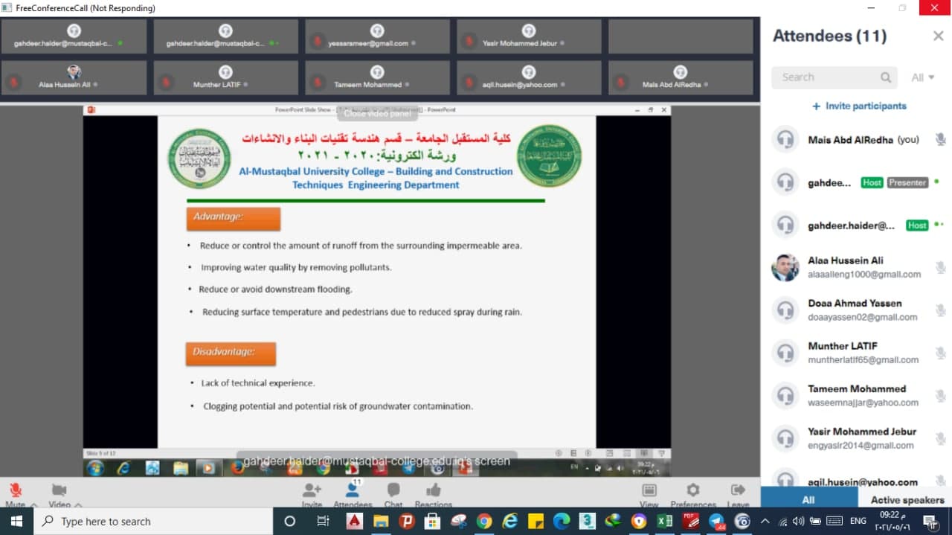This screenshot has height=535, width=952.
Task: Open the Mute options chevron
Action: pos(33,504)
